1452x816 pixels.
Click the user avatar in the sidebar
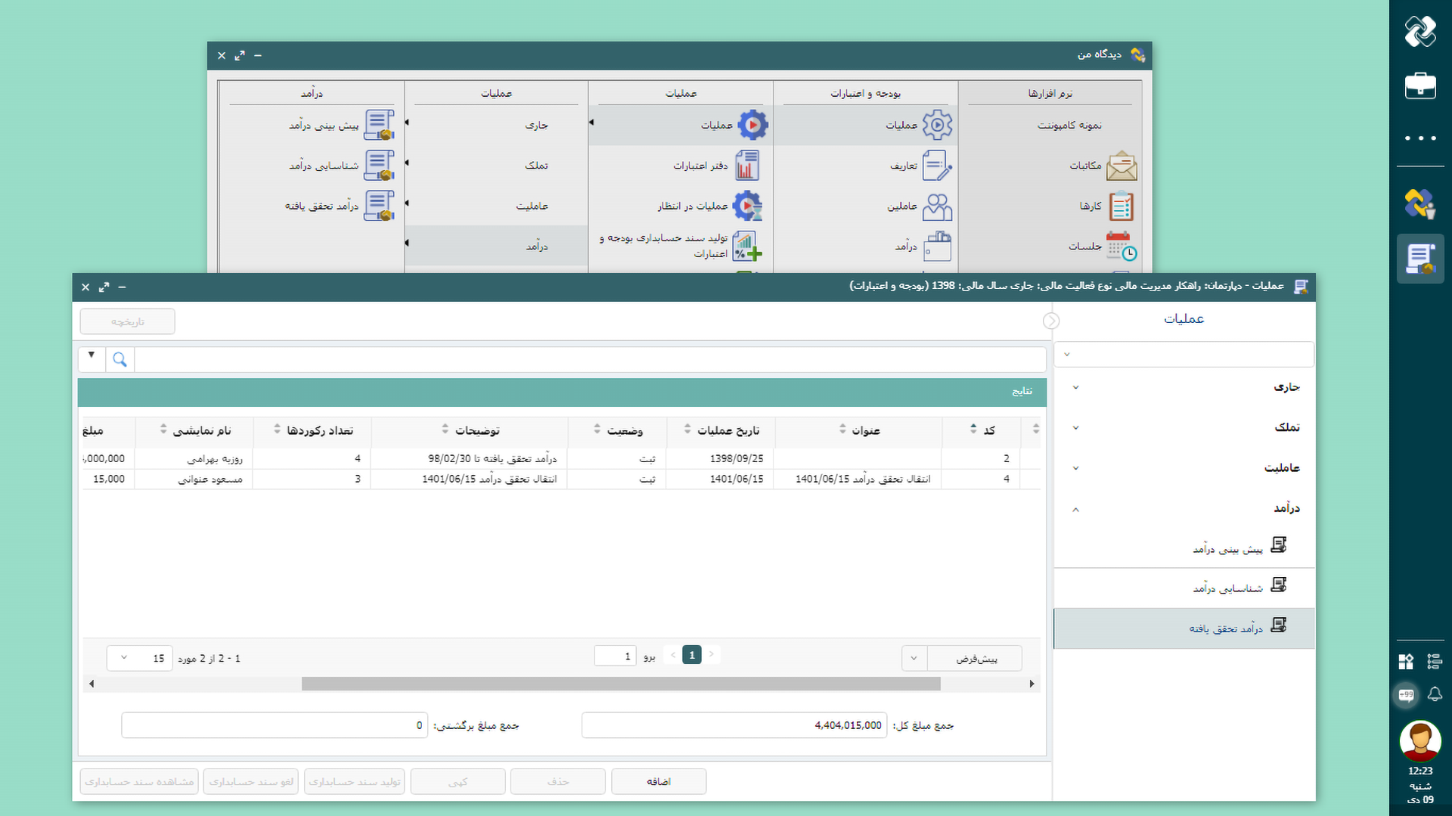click(x=1419, y=740)
